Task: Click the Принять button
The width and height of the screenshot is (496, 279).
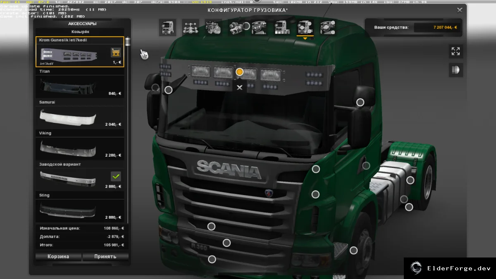Action: coord(105,257)
